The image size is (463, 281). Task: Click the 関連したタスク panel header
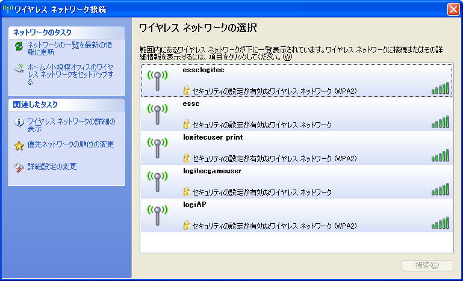point(66,105)
